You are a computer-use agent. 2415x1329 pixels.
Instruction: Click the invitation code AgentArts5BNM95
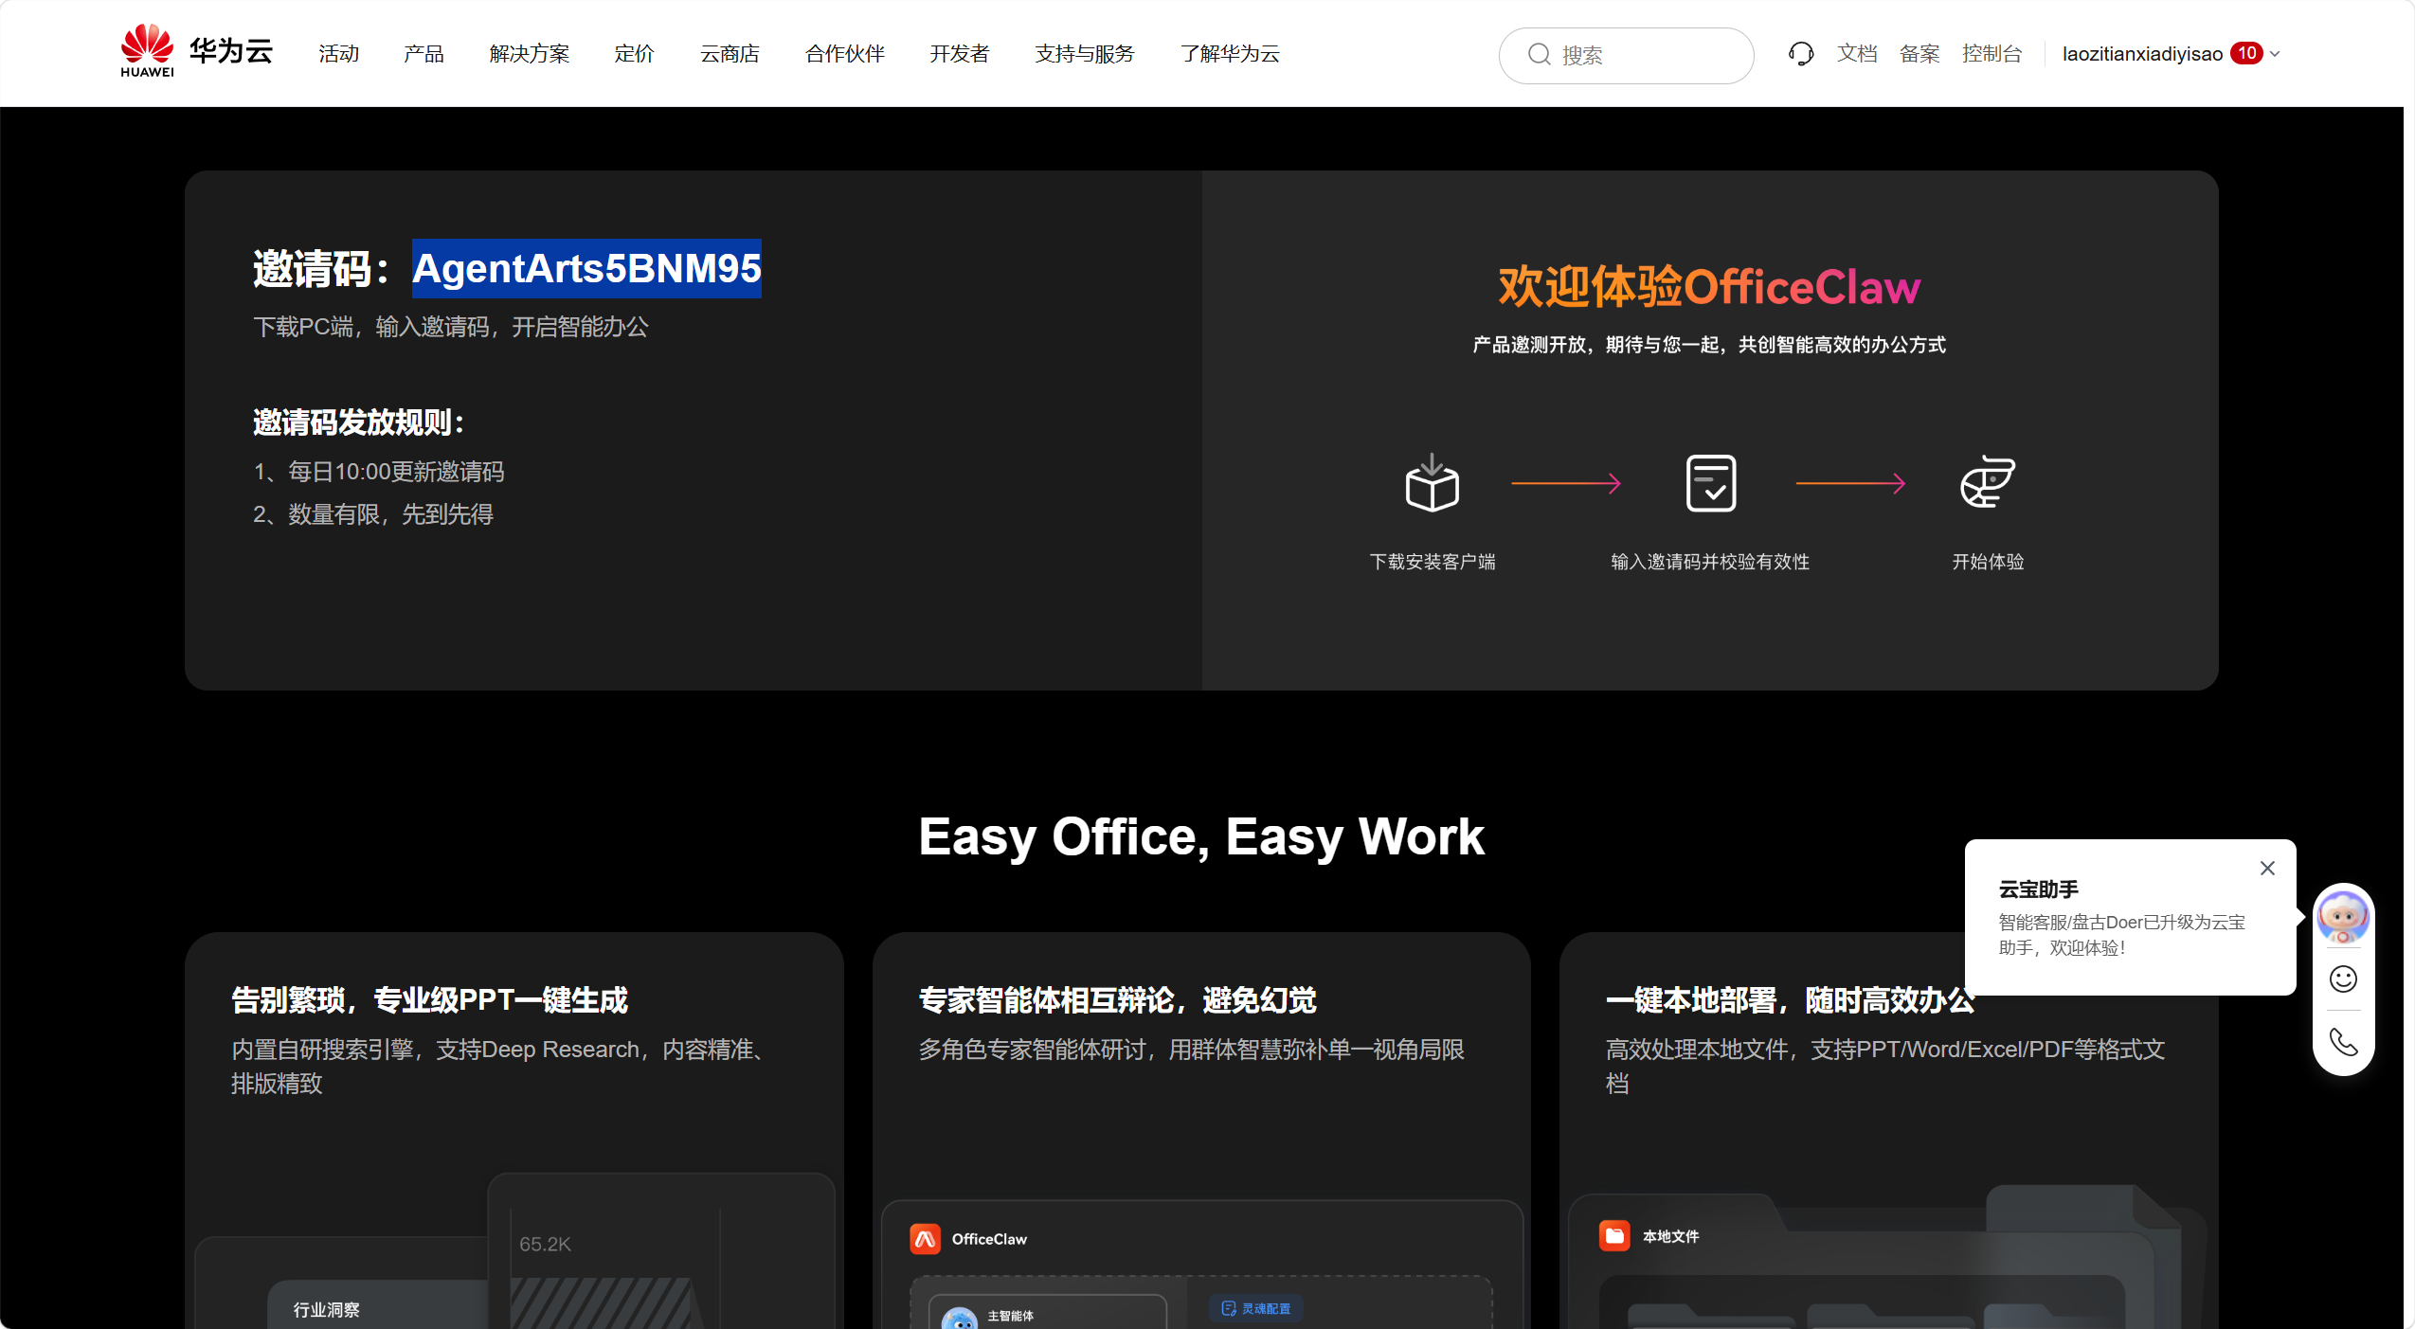coord(586,268)
